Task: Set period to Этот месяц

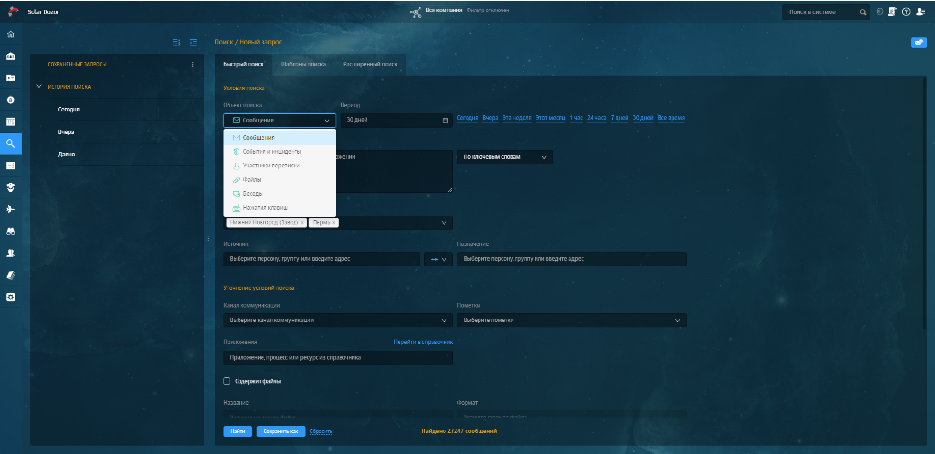Action: [x=550, y=118]
